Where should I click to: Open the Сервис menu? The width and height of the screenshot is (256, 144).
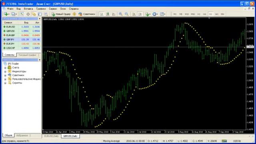[53, 9]
